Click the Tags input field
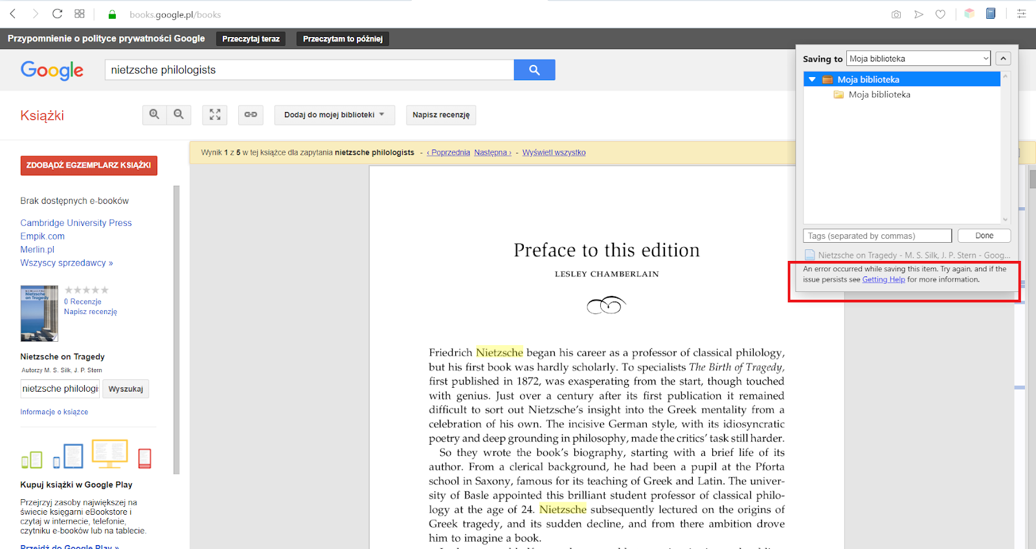 [877, 236]
